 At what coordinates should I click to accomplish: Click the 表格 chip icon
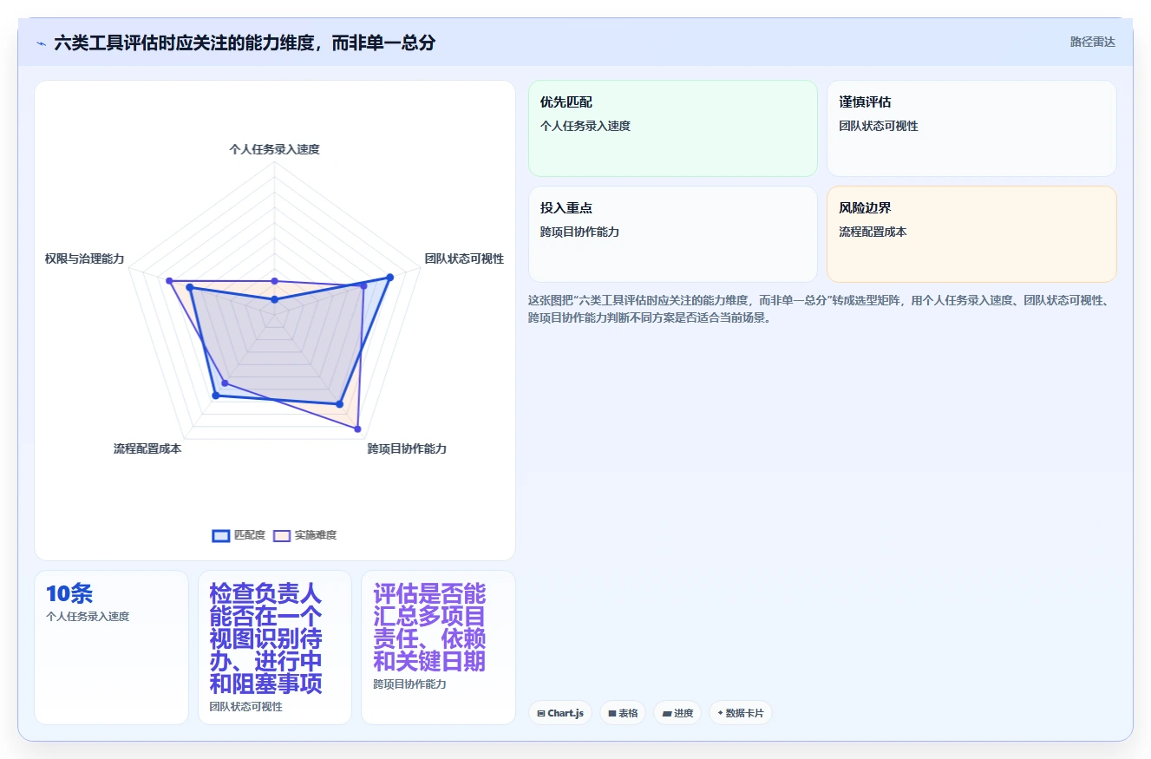[x=612, y=713]
